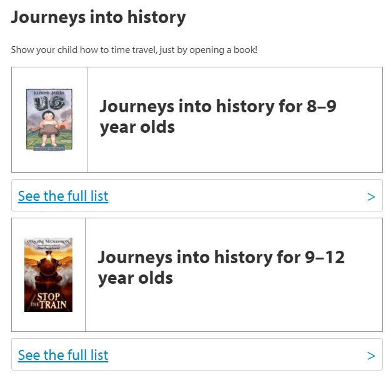Open the Ug book cover thumbnail
This screenshot has width=391, height=383.
pyautogui.click(x=49, y=120)
